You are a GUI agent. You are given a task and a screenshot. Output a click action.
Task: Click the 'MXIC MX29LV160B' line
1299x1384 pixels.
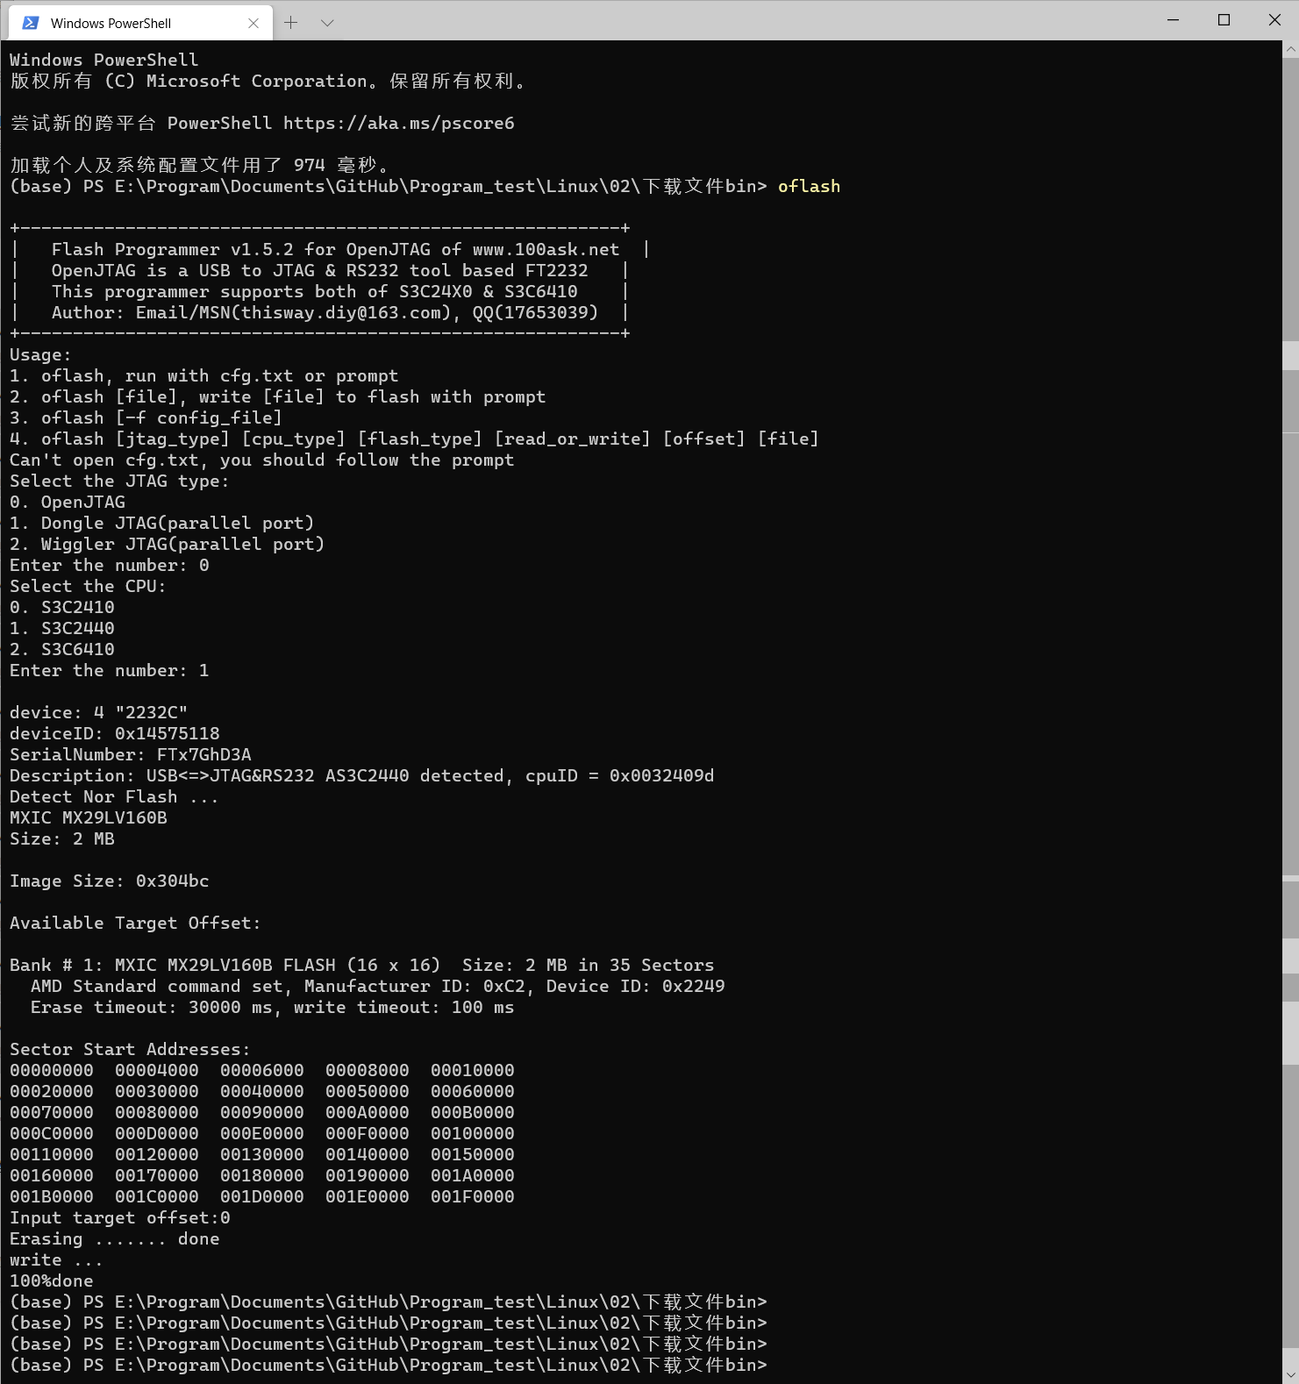point(89,818)
